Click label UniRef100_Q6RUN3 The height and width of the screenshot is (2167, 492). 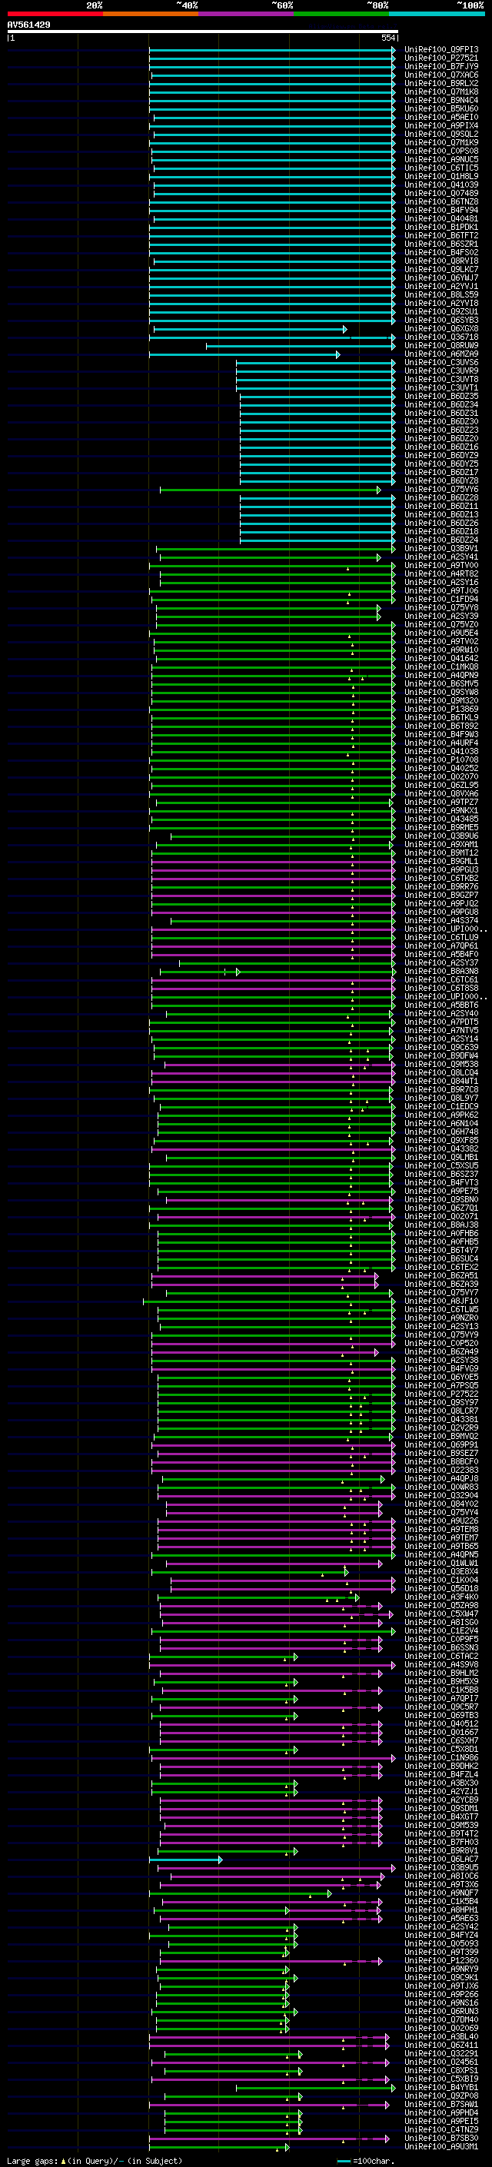(x=441, y=2010)
